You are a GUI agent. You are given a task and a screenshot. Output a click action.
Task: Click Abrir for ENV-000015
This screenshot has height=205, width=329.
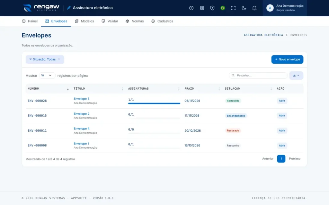point(282,116)
